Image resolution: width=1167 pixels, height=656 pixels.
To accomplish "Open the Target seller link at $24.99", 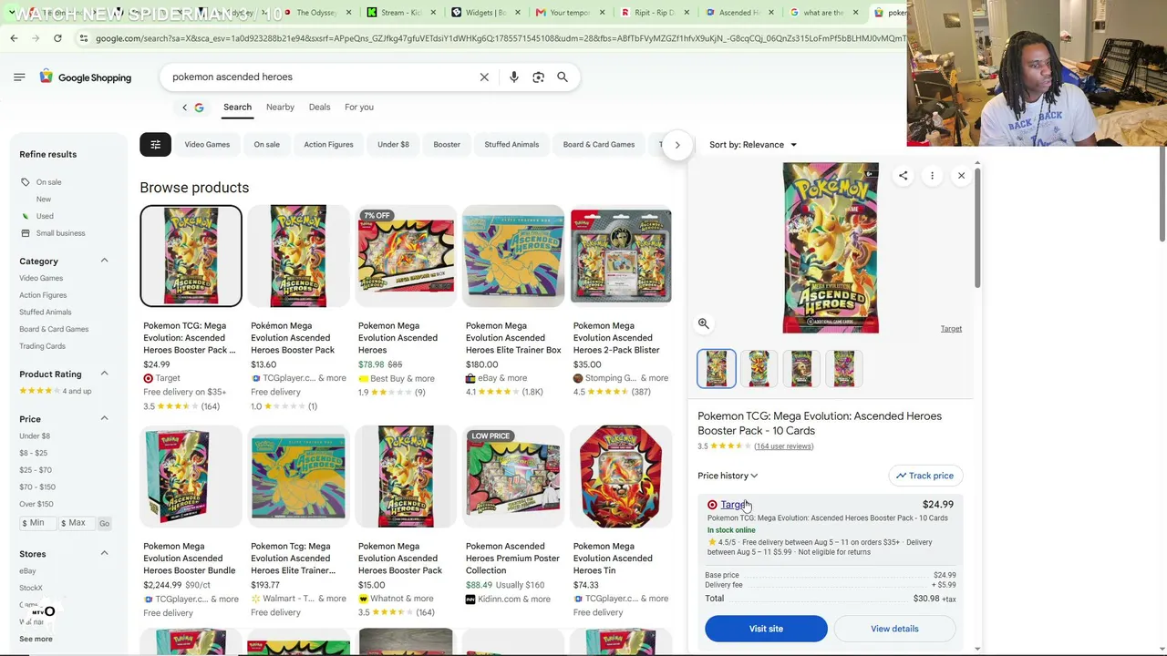I will [734, 505].
